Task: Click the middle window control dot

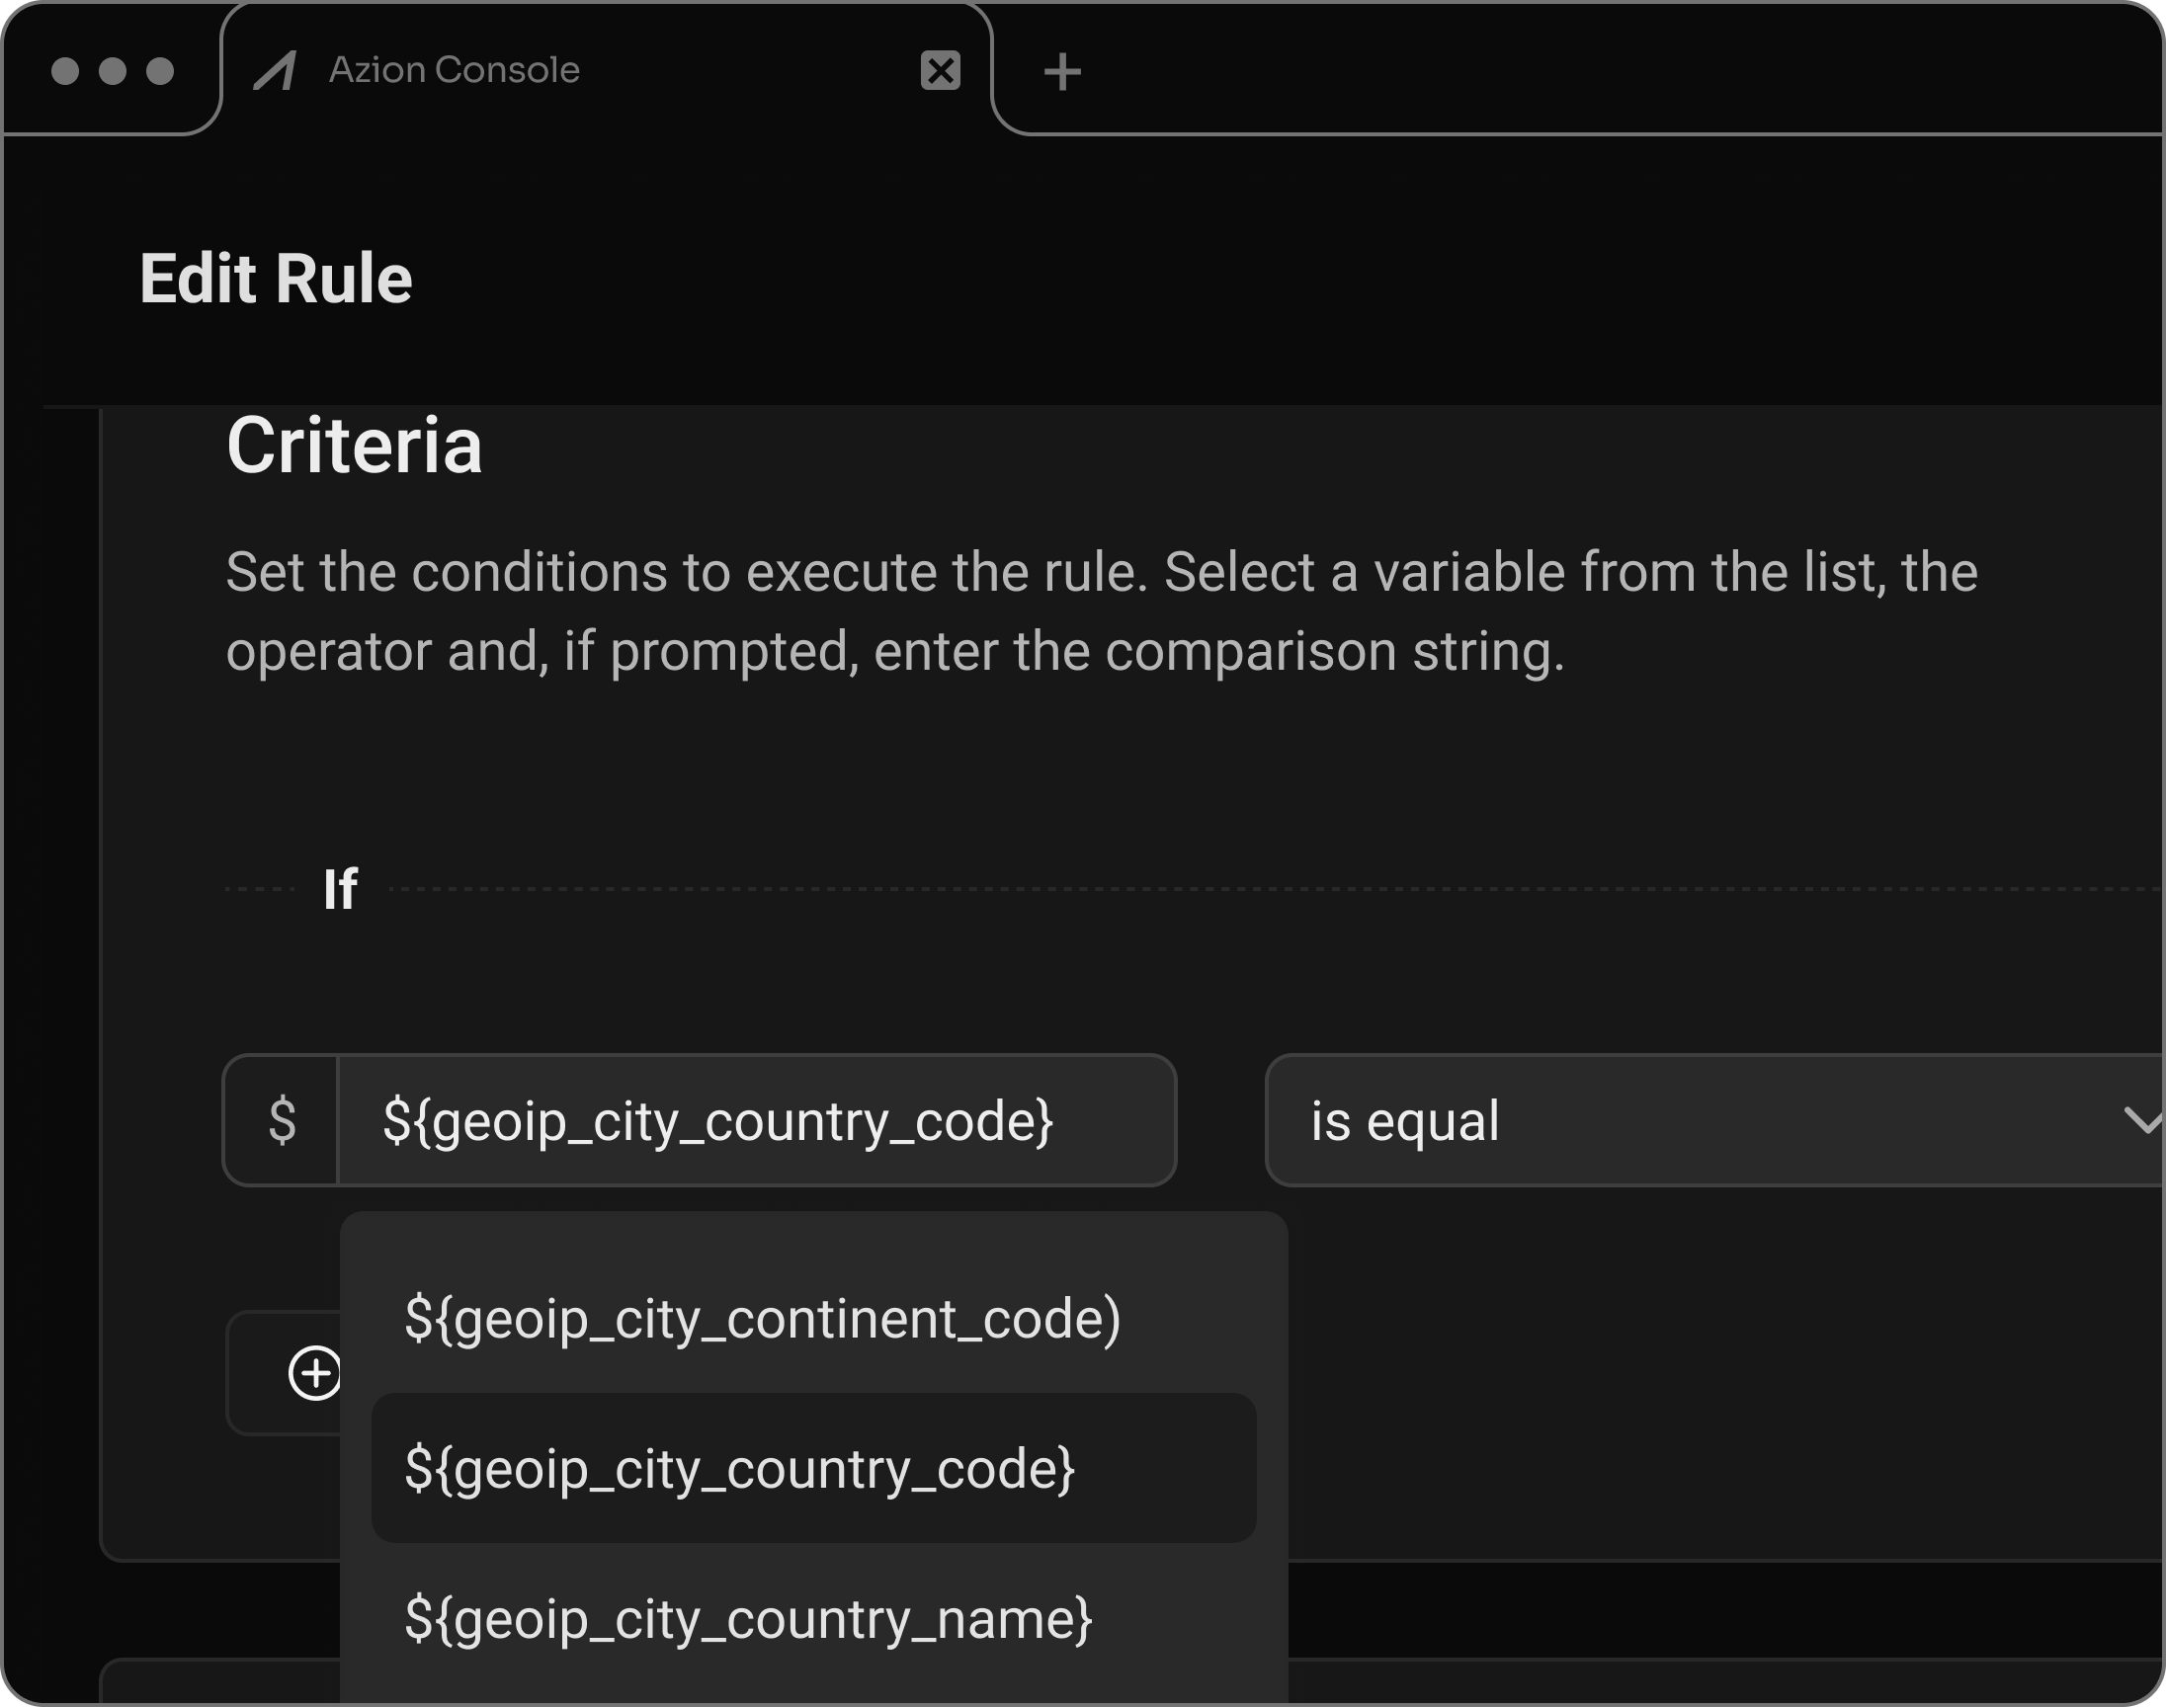Action: pos(113,71)
